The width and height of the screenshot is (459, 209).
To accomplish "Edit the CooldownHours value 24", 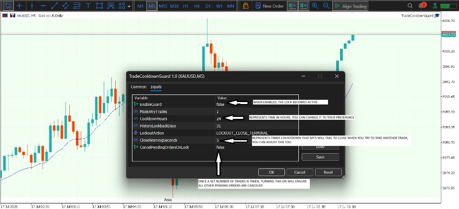I will click(x=257, y=119).
